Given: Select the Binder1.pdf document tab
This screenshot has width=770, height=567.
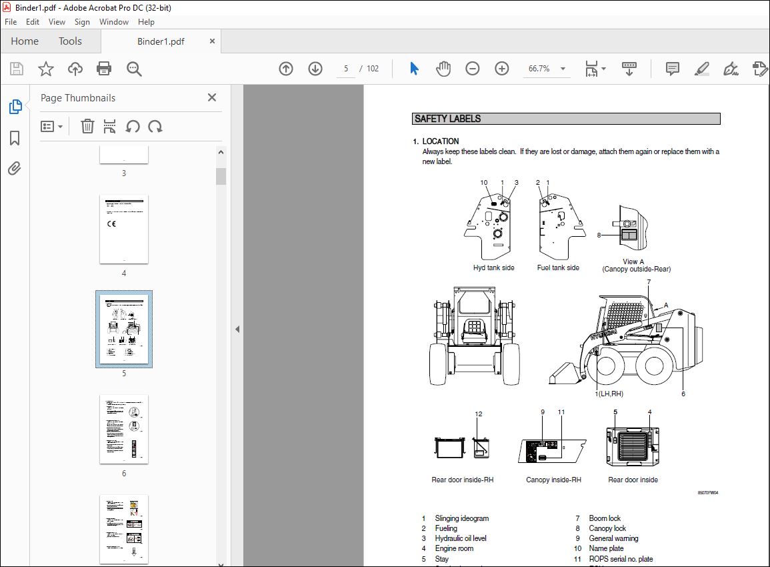Looking at the screenshot, I should (161, 41).
